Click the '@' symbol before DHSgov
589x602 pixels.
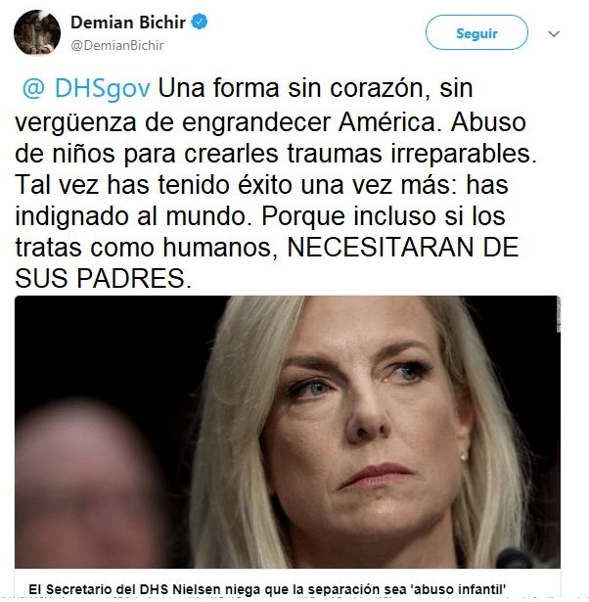point(34,89)
